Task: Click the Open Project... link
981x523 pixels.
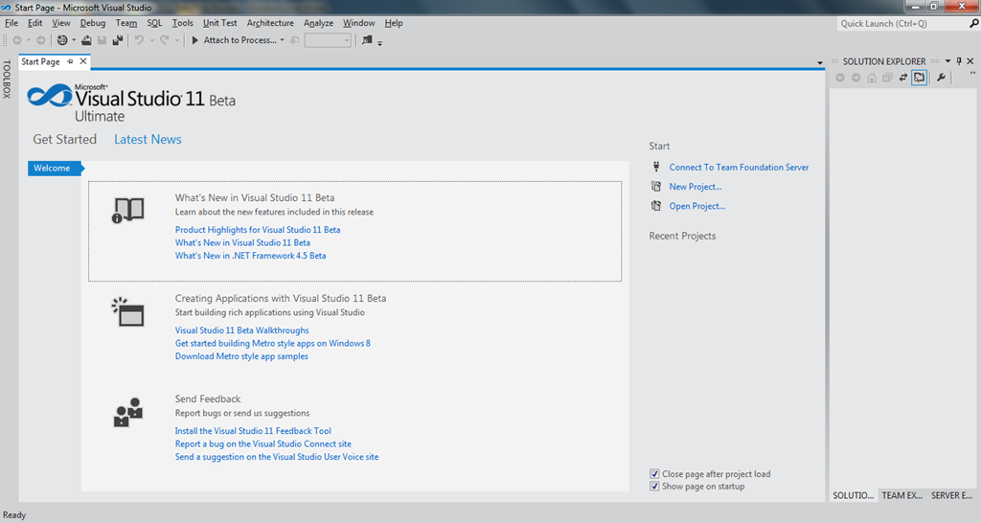Action: [697, 206]
